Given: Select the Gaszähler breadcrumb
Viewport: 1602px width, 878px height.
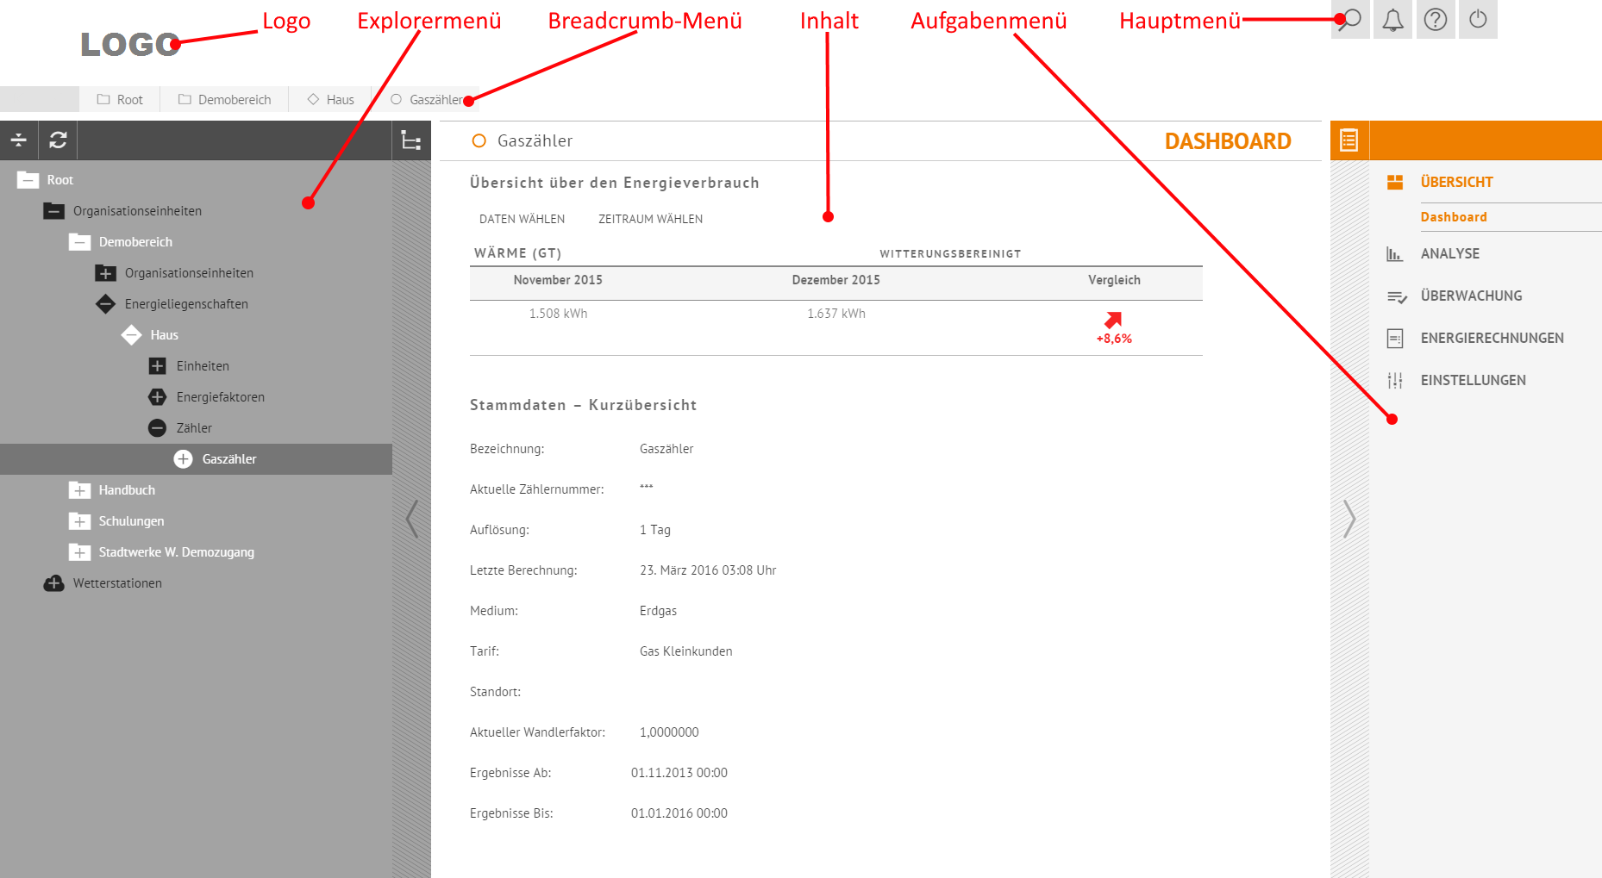Looking at the screenshot, I should click(427, 100).
